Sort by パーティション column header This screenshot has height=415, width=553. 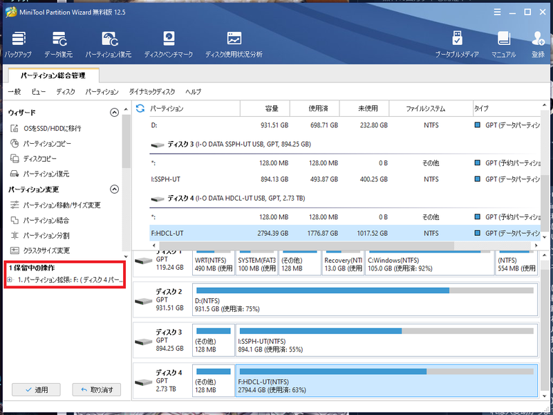(194, 109)
